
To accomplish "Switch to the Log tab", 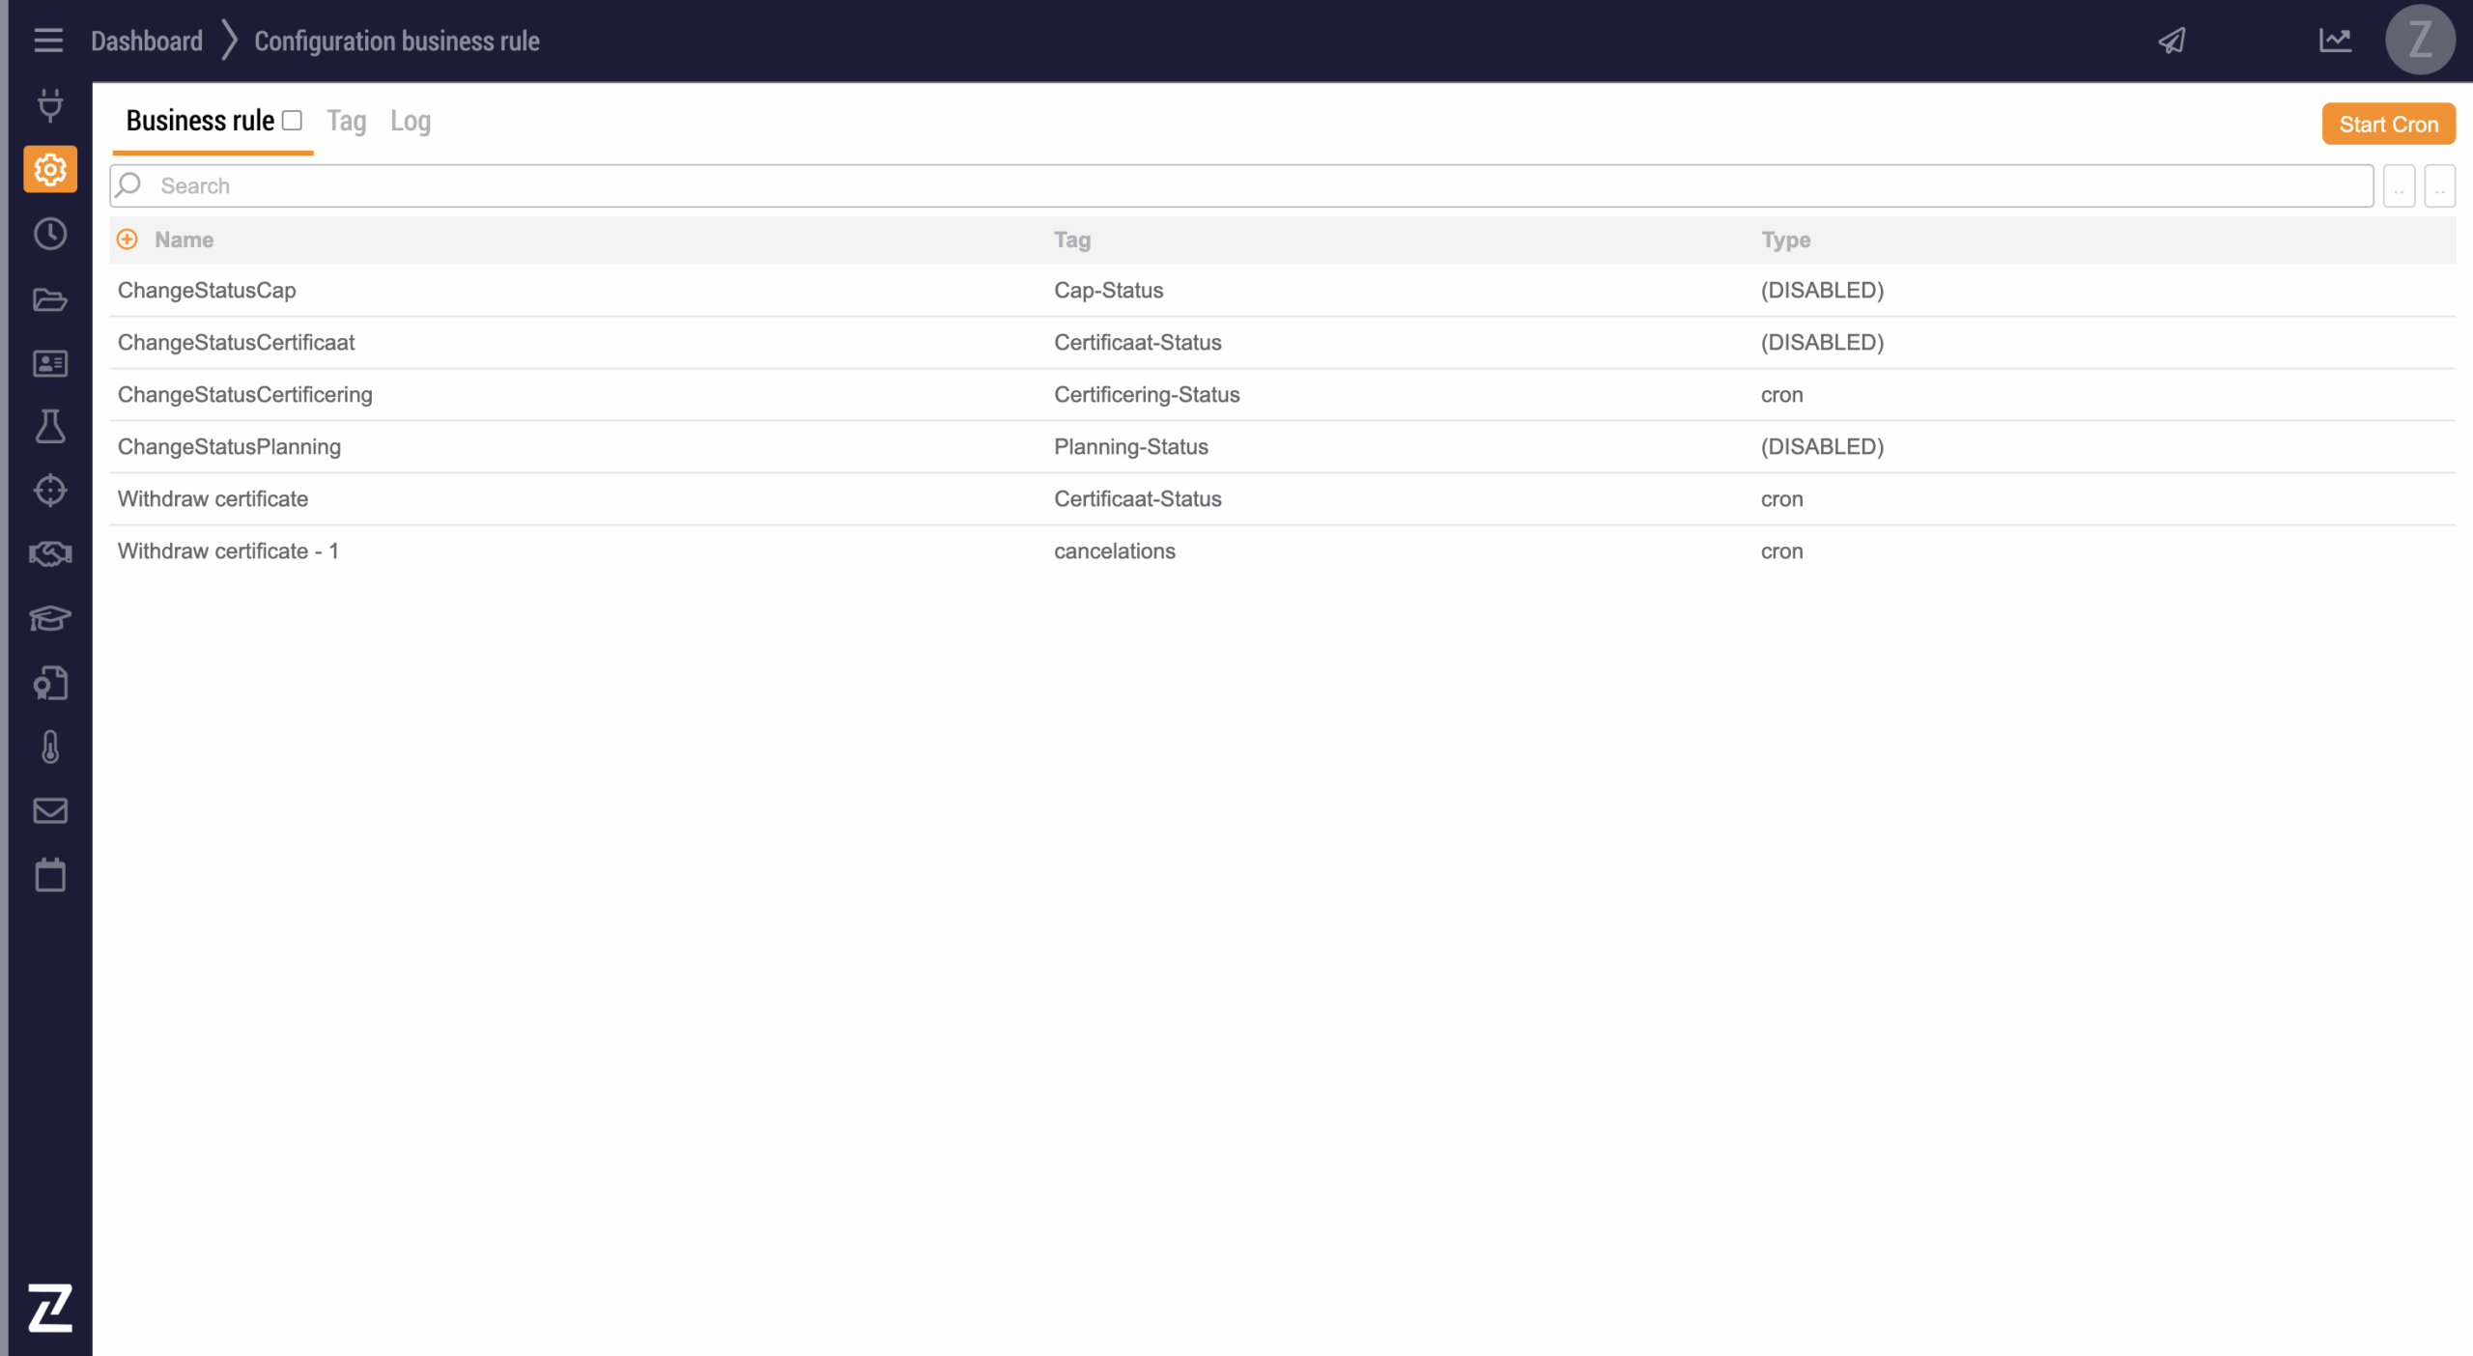I will (x=410, y=121).
